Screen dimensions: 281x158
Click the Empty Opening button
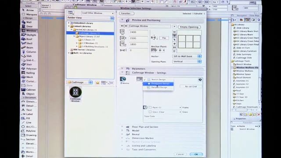tap(189, 27)
